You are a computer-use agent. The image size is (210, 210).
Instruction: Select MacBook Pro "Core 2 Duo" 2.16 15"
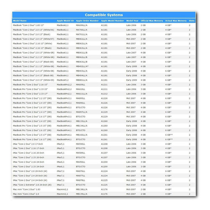[30, 85]
